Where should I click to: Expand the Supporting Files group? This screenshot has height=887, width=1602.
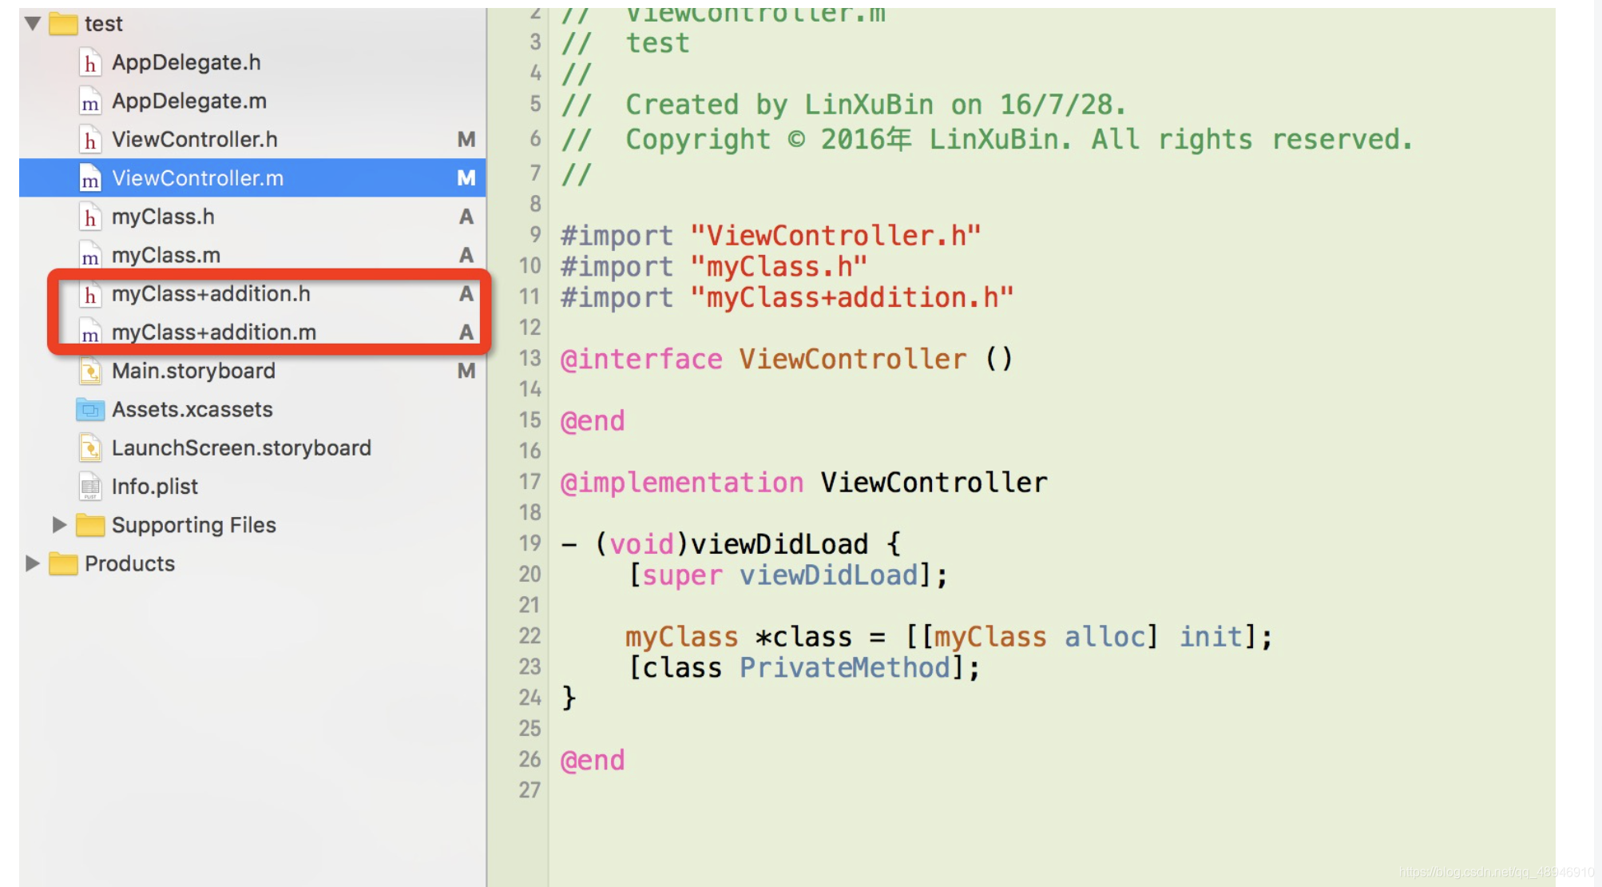pos(59,525)
